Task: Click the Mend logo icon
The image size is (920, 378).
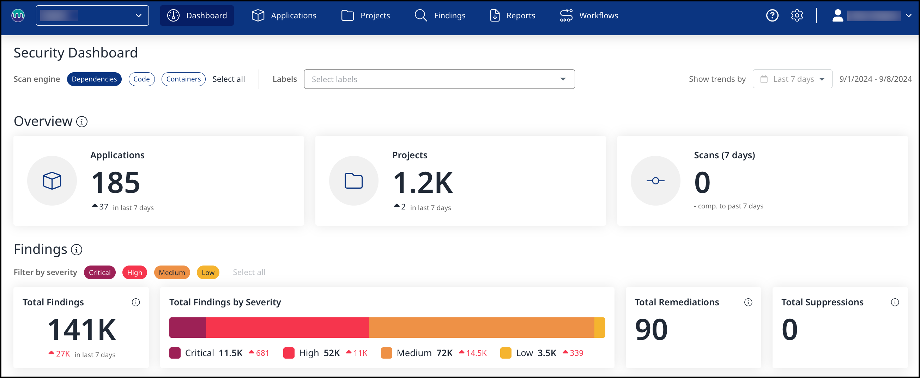Action: tap(18, 16)
